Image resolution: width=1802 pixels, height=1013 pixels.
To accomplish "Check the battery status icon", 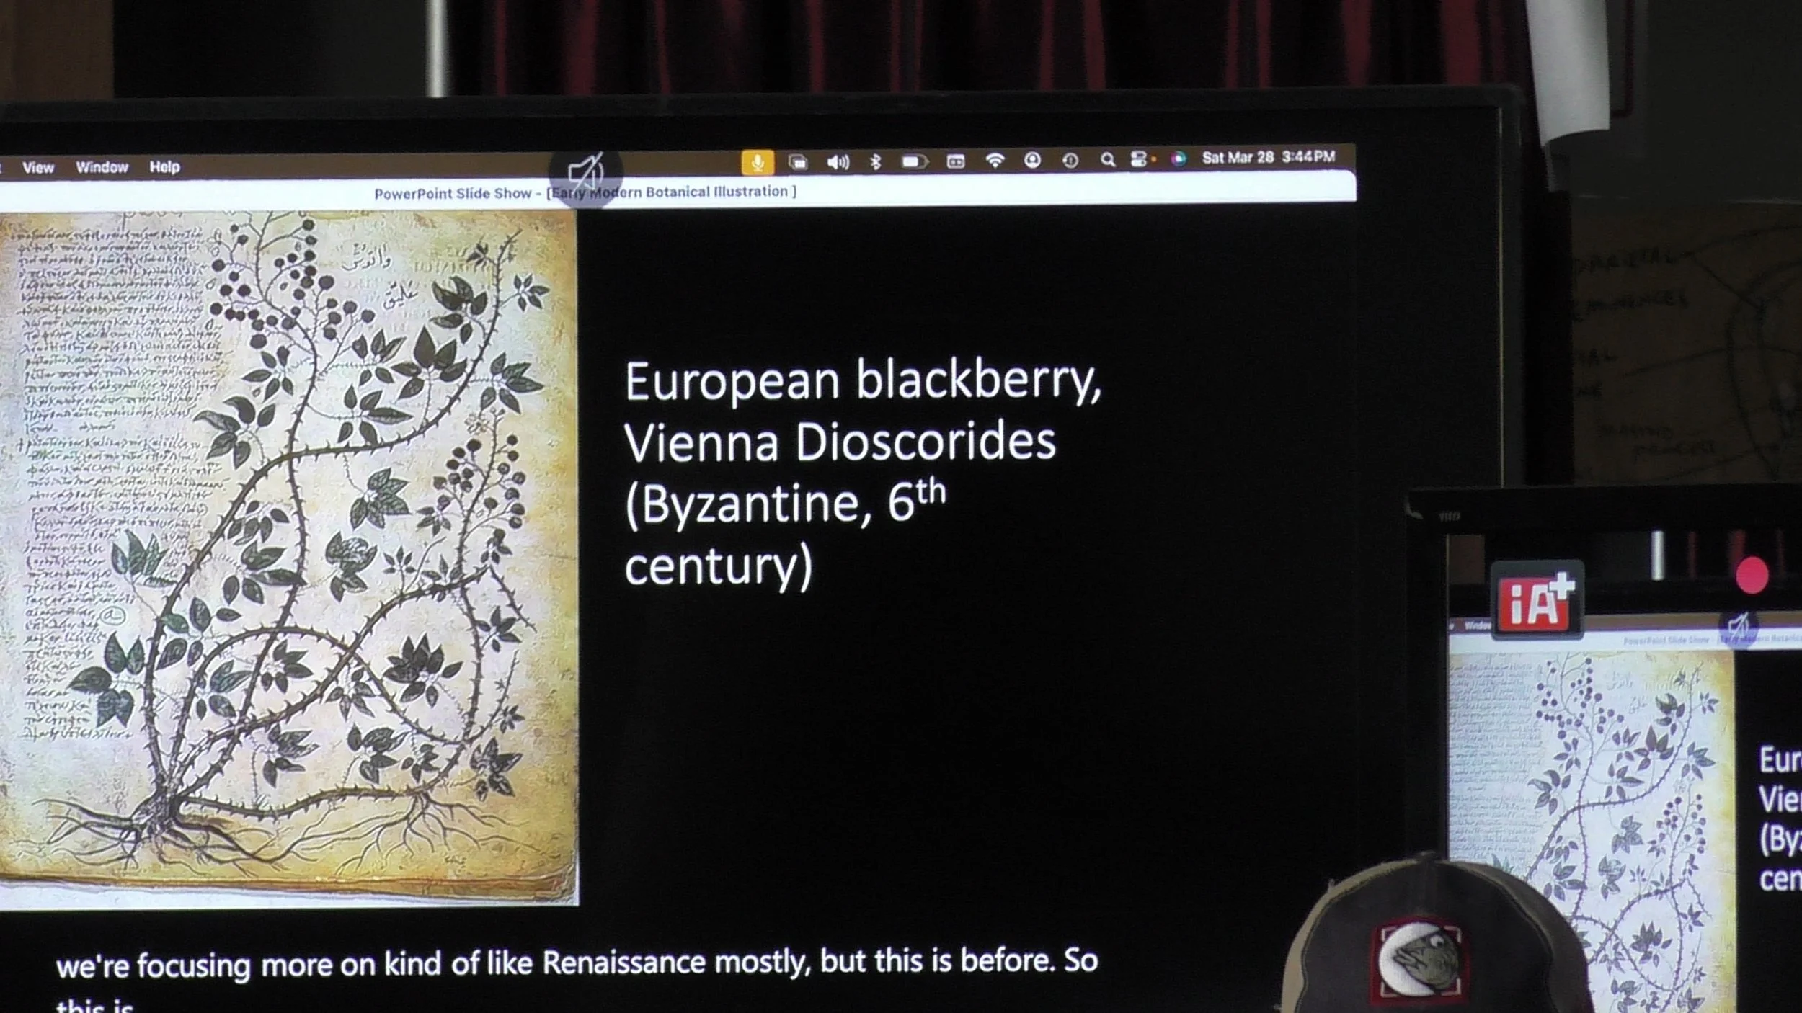I will point(914,161).
